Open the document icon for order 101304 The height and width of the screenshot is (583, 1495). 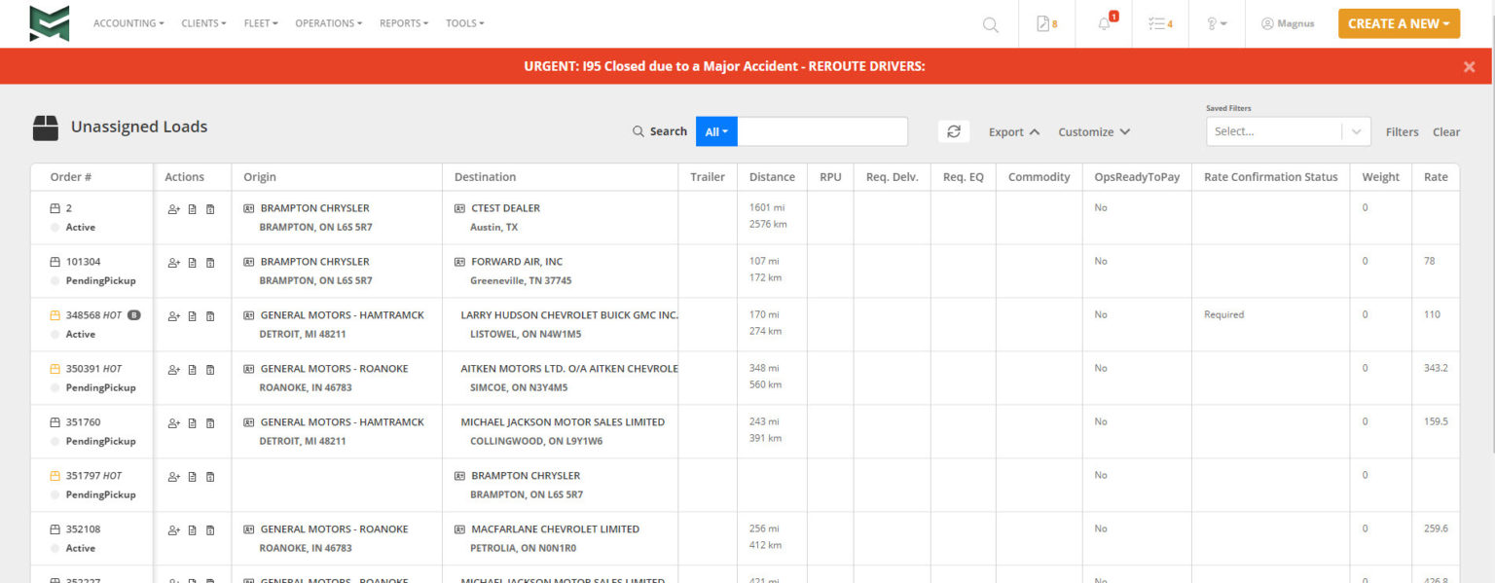tap(192, 262)
